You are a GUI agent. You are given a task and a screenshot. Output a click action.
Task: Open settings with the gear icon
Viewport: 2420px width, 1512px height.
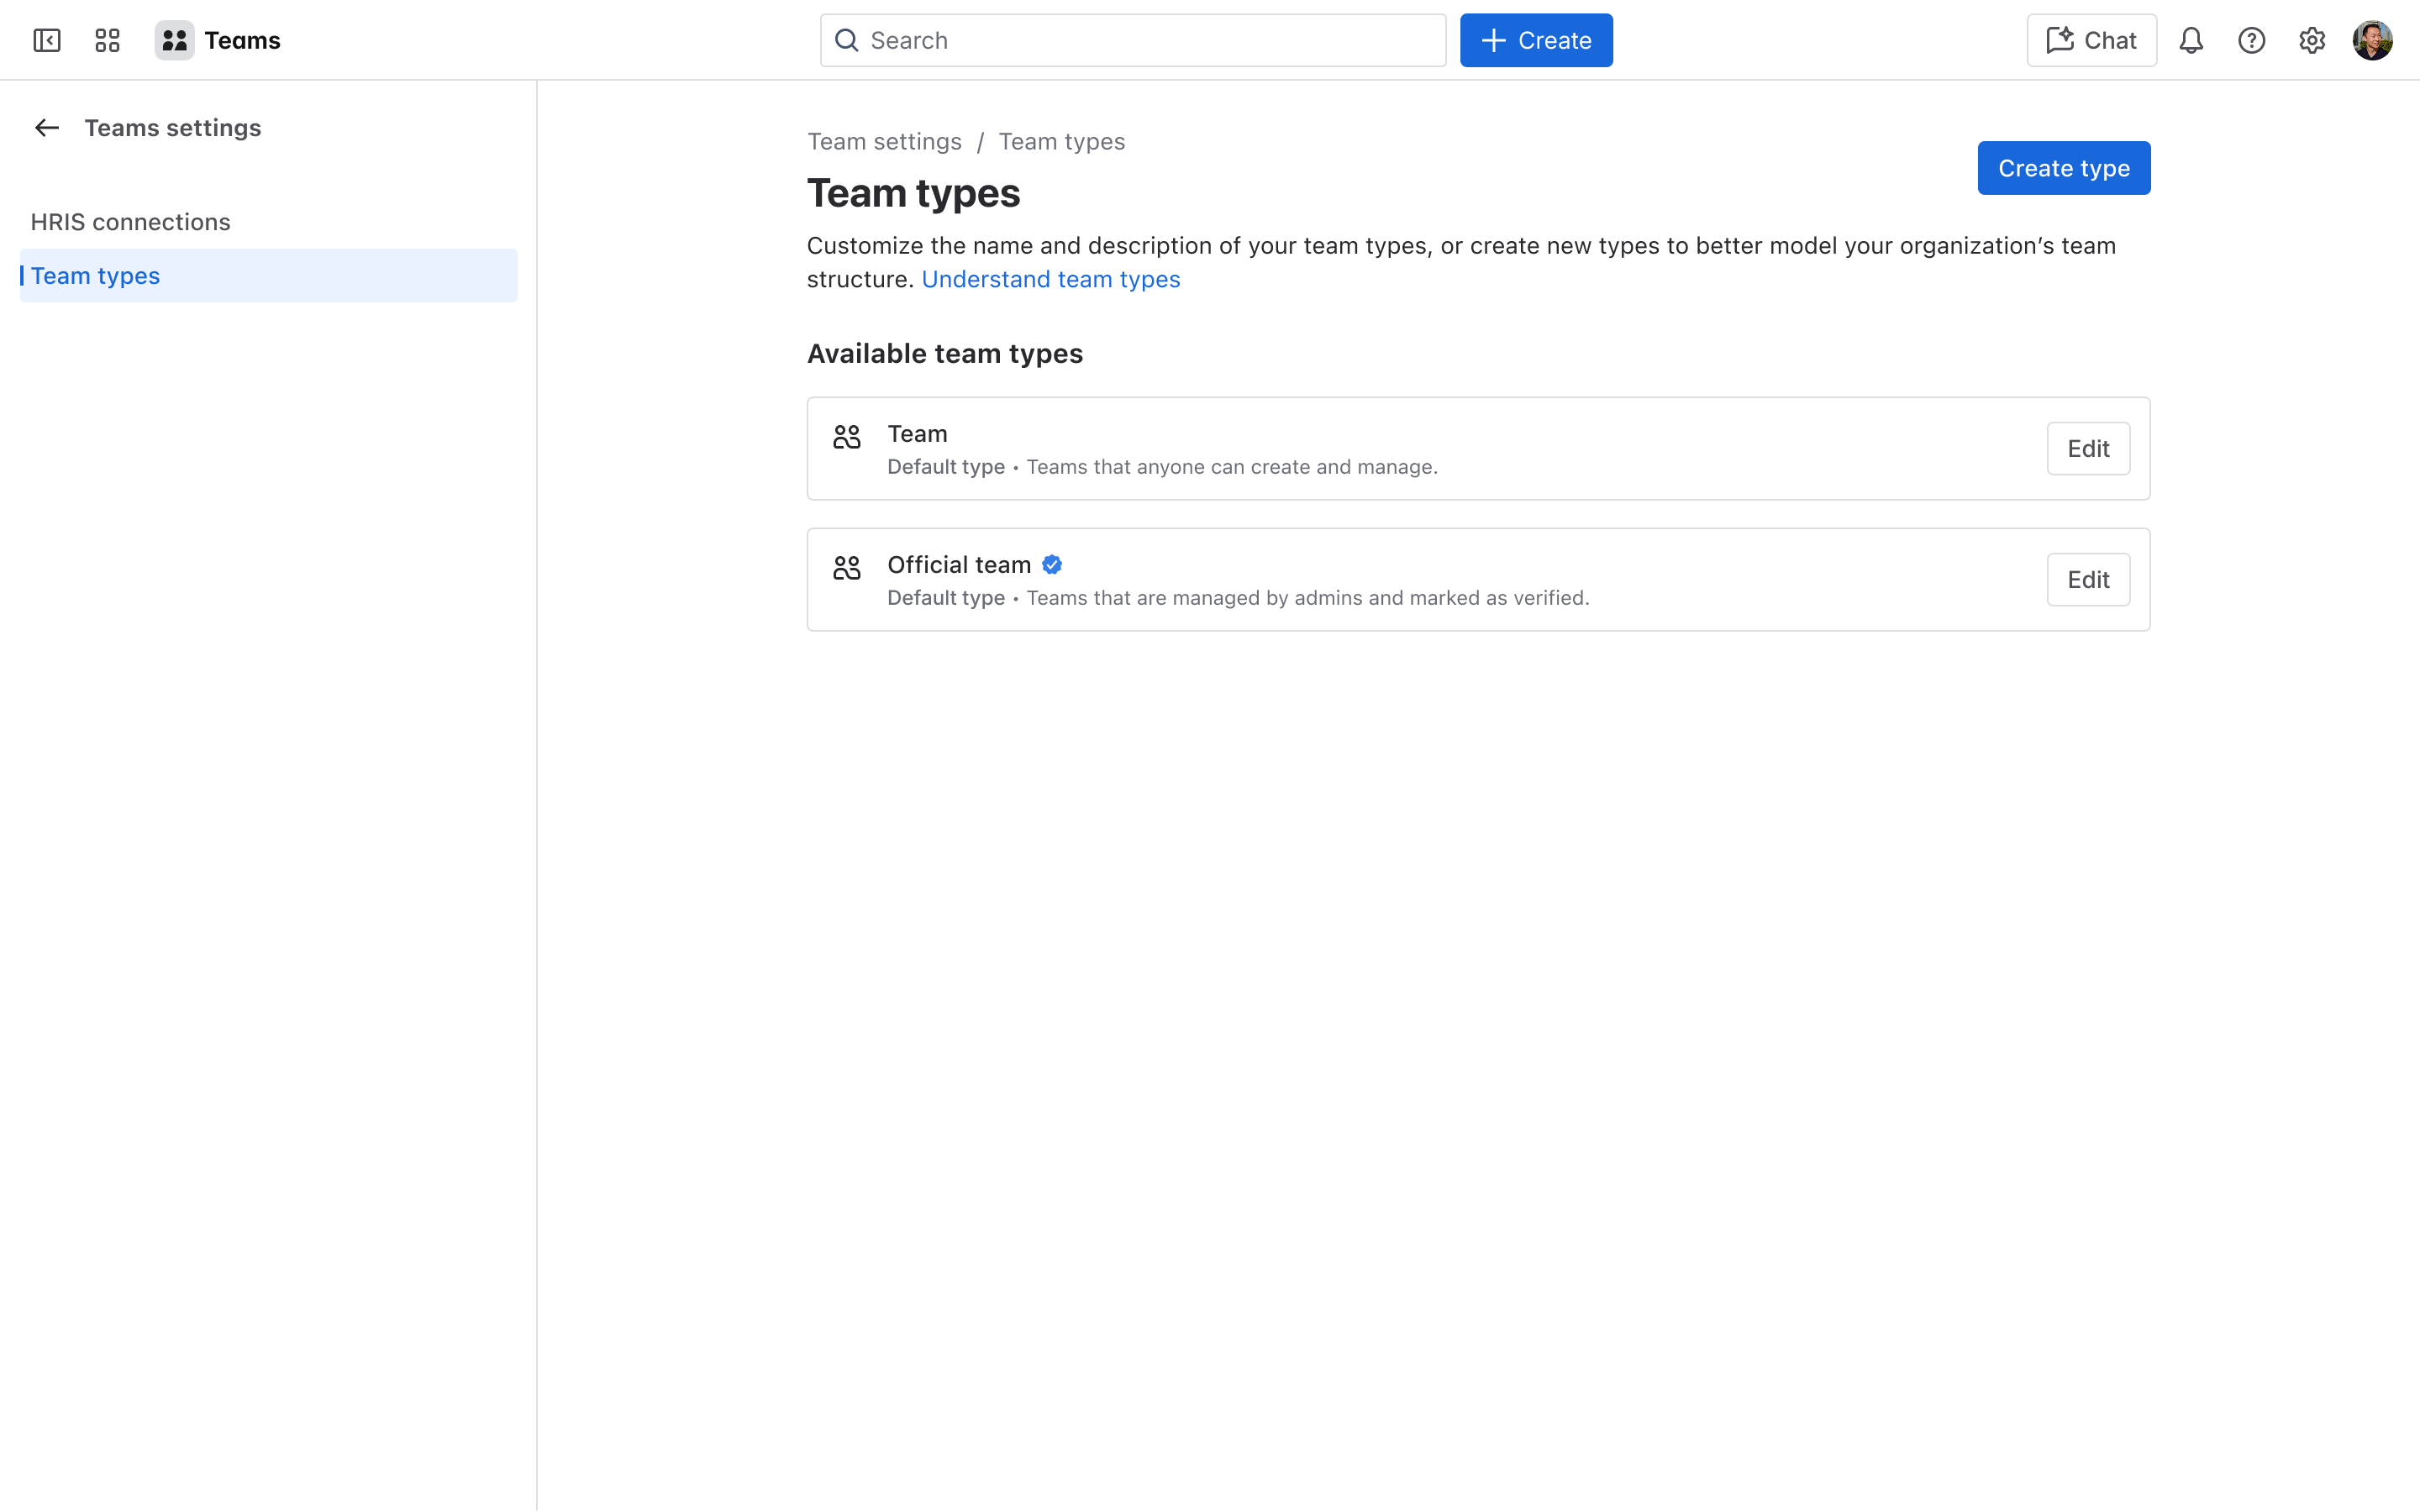2312,40
